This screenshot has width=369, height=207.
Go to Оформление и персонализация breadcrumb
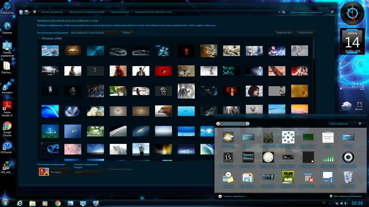86,12
